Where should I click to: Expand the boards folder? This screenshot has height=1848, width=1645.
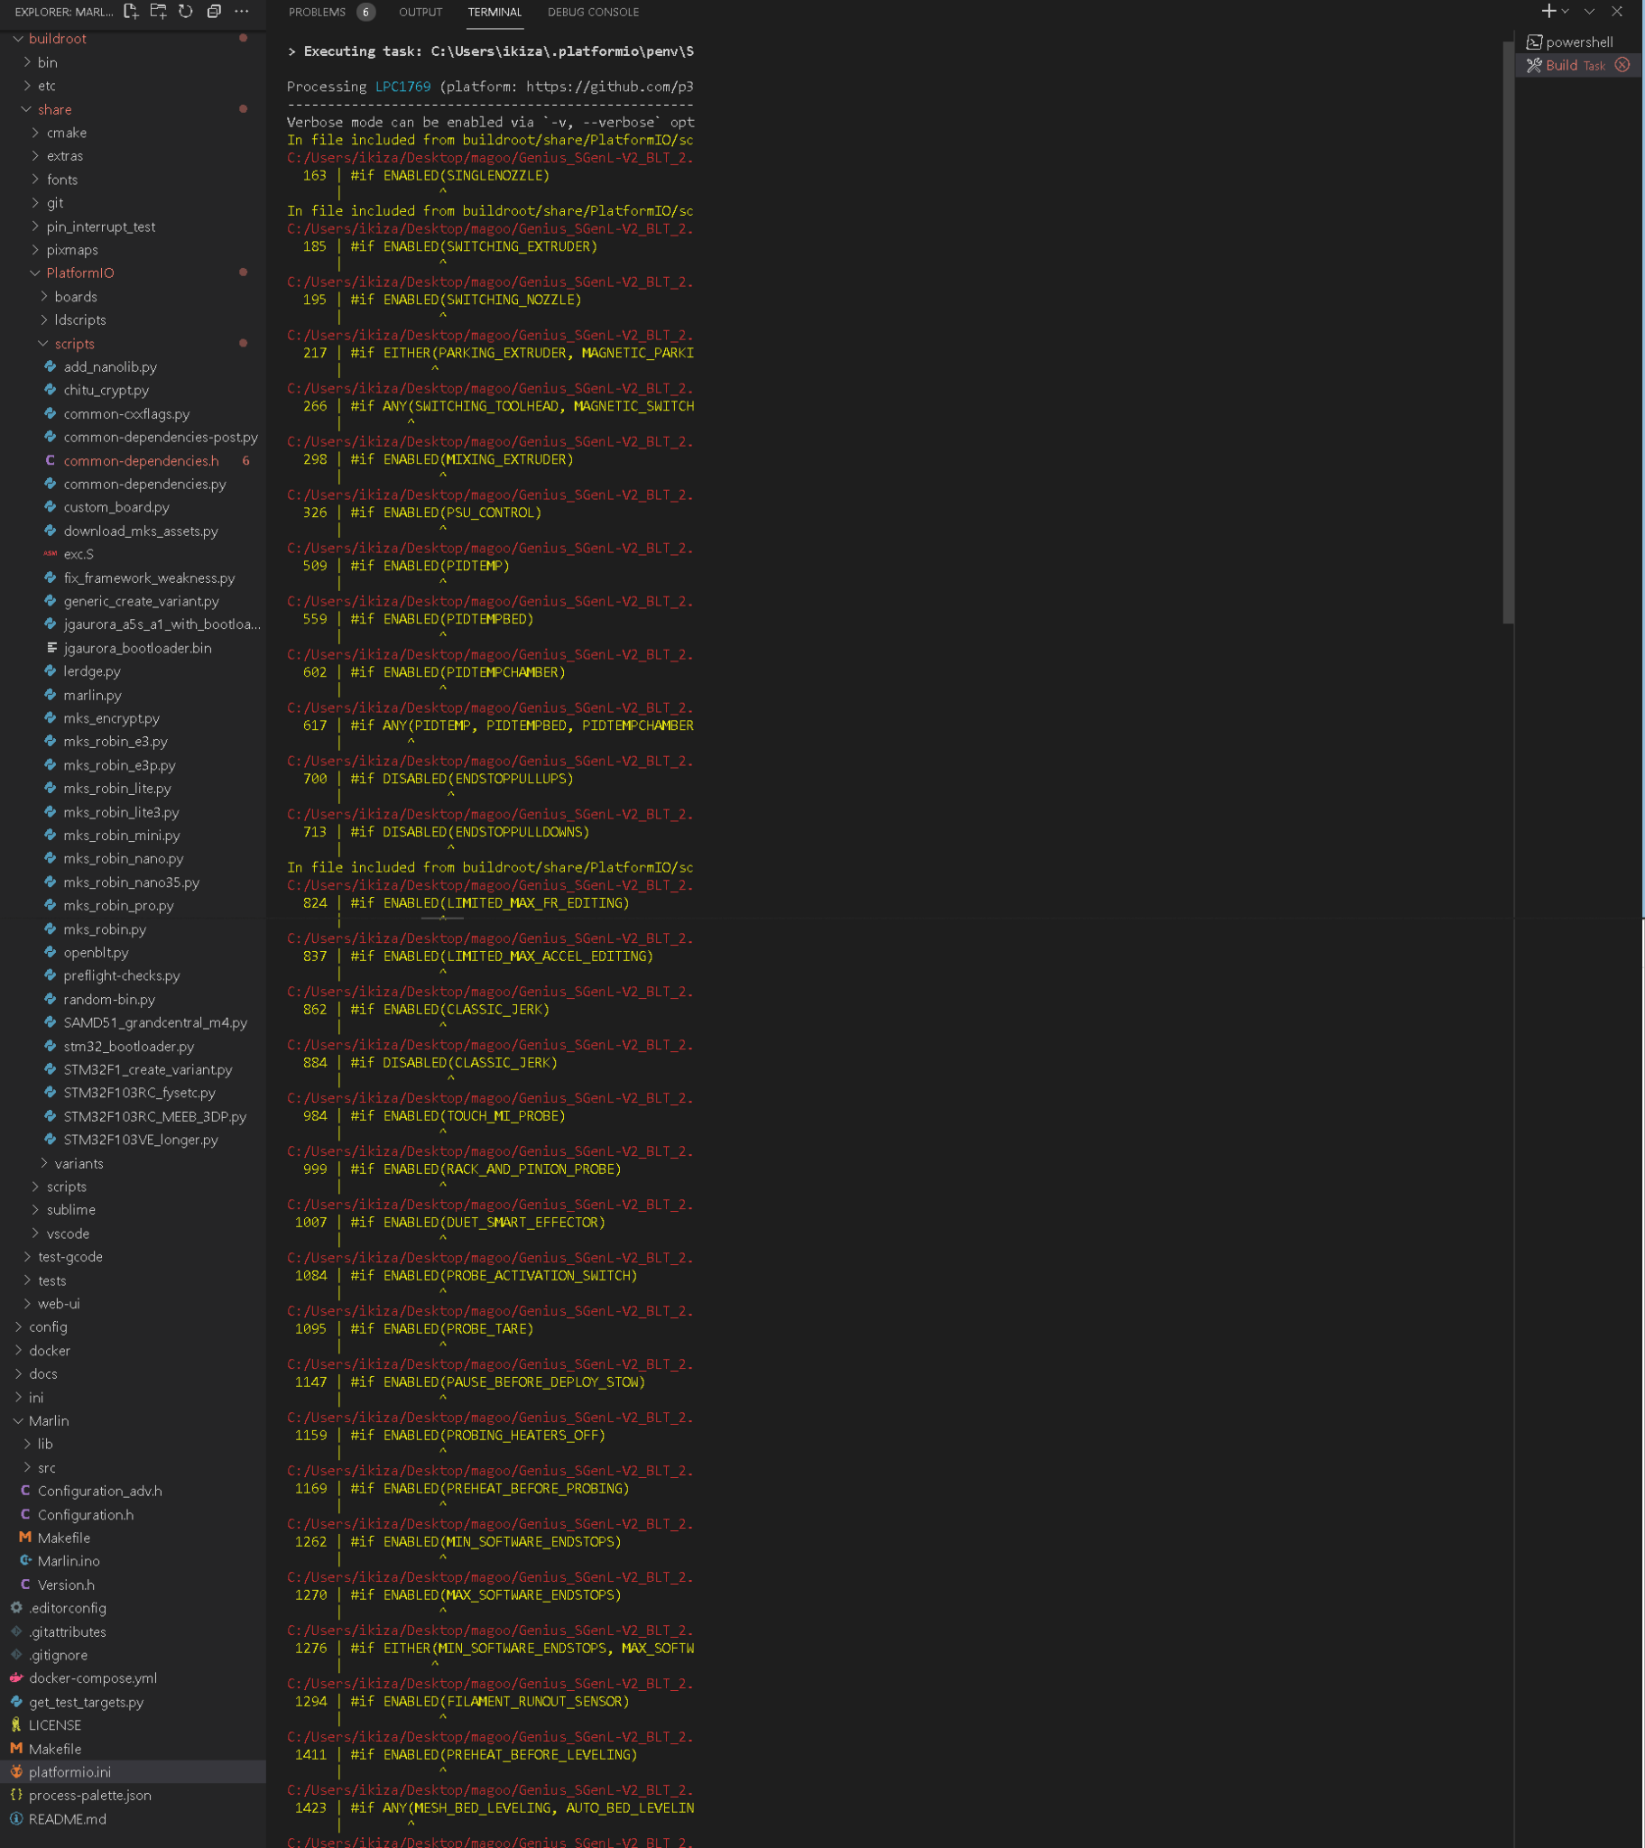click(44, 297)
